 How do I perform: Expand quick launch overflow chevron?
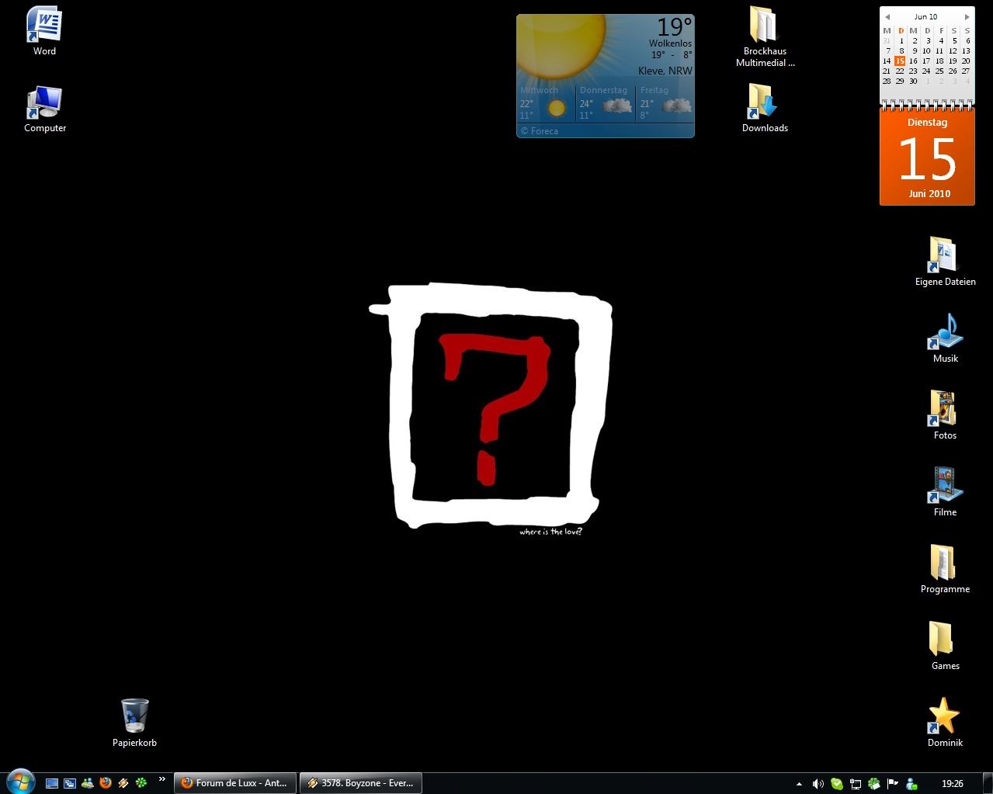(x=161, y=778)
